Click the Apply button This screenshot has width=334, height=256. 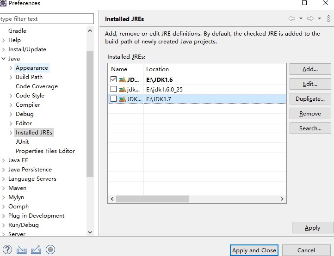click(312, 228)
